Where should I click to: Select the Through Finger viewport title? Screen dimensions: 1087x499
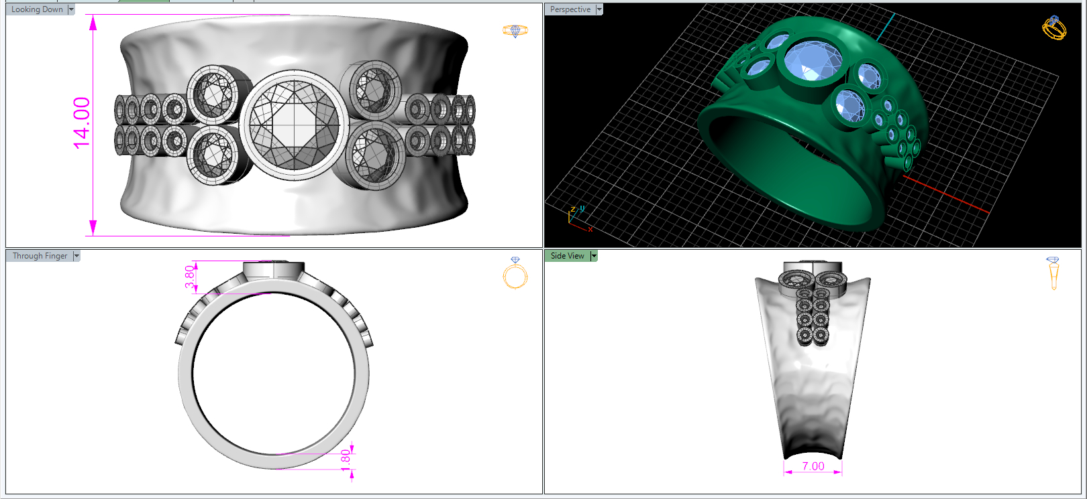[40, 256]
